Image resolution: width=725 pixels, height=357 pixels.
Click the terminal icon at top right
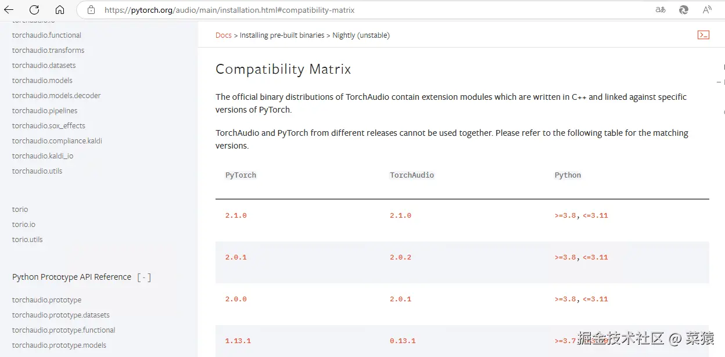703,35
